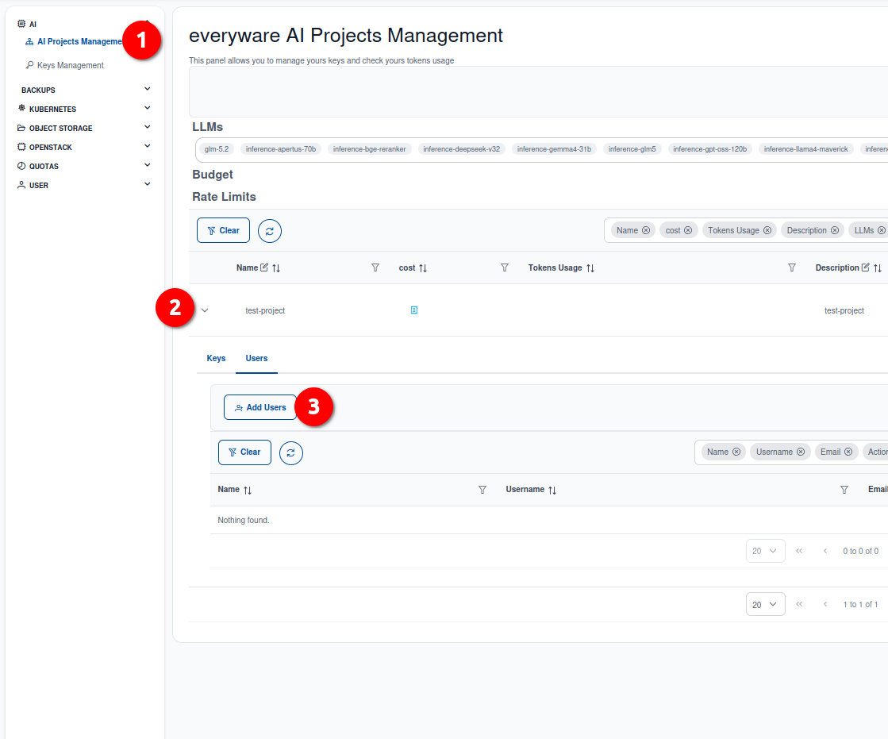Click the Kubernetes wheel icon

pyautogui.click(x=21, y=108)
